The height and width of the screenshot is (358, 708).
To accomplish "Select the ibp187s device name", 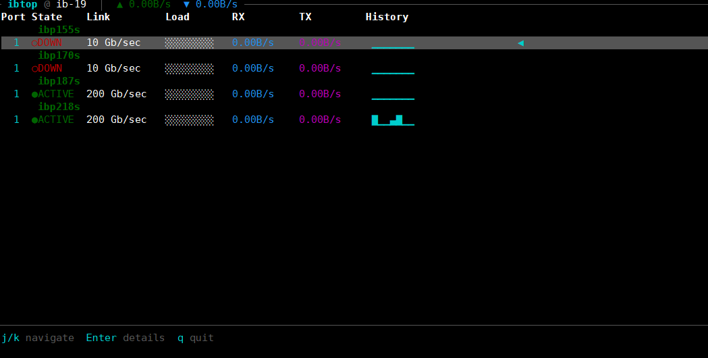I will pos(59,81).
